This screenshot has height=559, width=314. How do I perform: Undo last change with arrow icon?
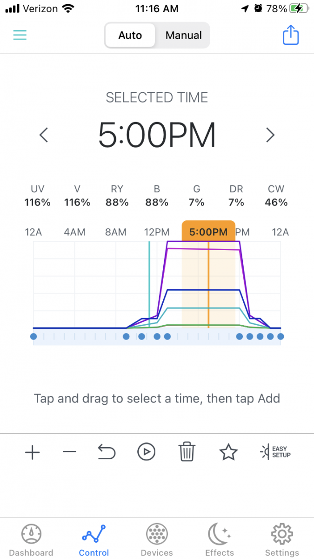pyautogui.click(x=107, y=452)
